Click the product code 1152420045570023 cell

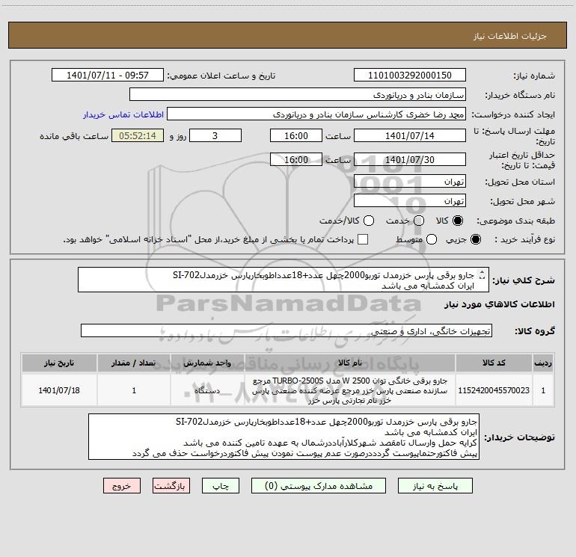point(494,390)
